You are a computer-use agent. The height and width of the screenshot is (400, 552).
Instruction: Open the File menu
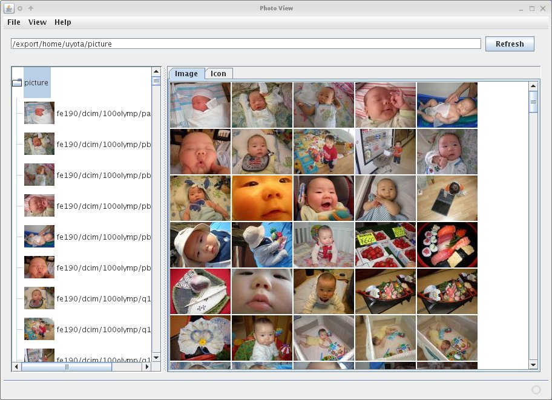click(x=14, y=22)
